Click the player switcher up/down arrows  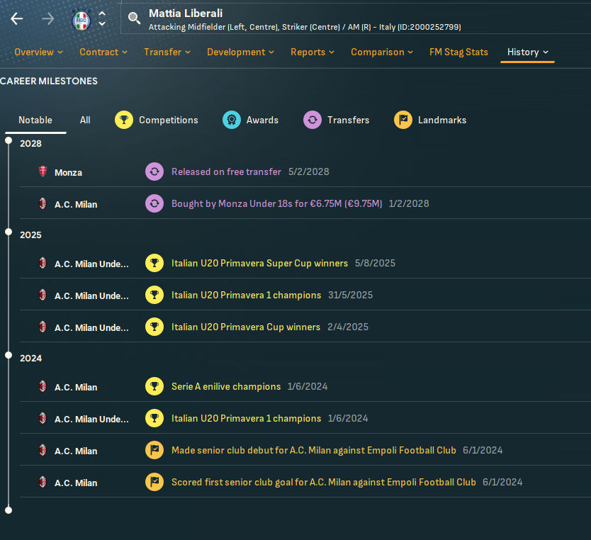[102, 19]
